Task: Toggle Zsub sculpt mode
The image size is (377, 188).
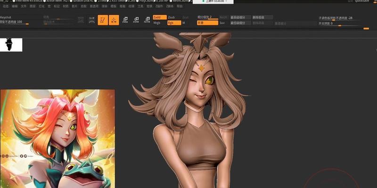Action: (x=172, y=17)
